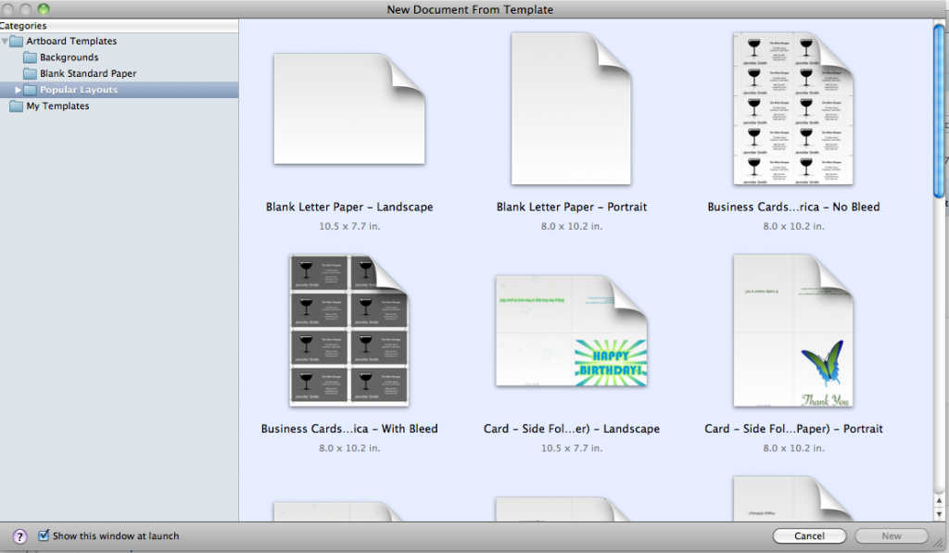The image size is (949, 553).
Task: Click the scrollbar up arrow
Action: pos(939,501)
